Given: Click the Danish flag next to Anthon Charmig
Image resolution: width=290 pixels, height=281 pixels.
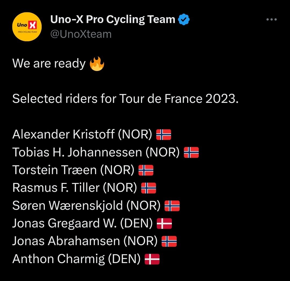Looking at the screenshot, I should 152,259.
